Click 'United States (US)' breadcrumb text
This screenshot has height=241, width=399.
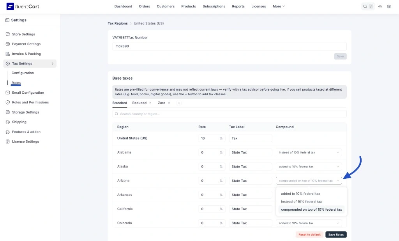click(148, 23)
